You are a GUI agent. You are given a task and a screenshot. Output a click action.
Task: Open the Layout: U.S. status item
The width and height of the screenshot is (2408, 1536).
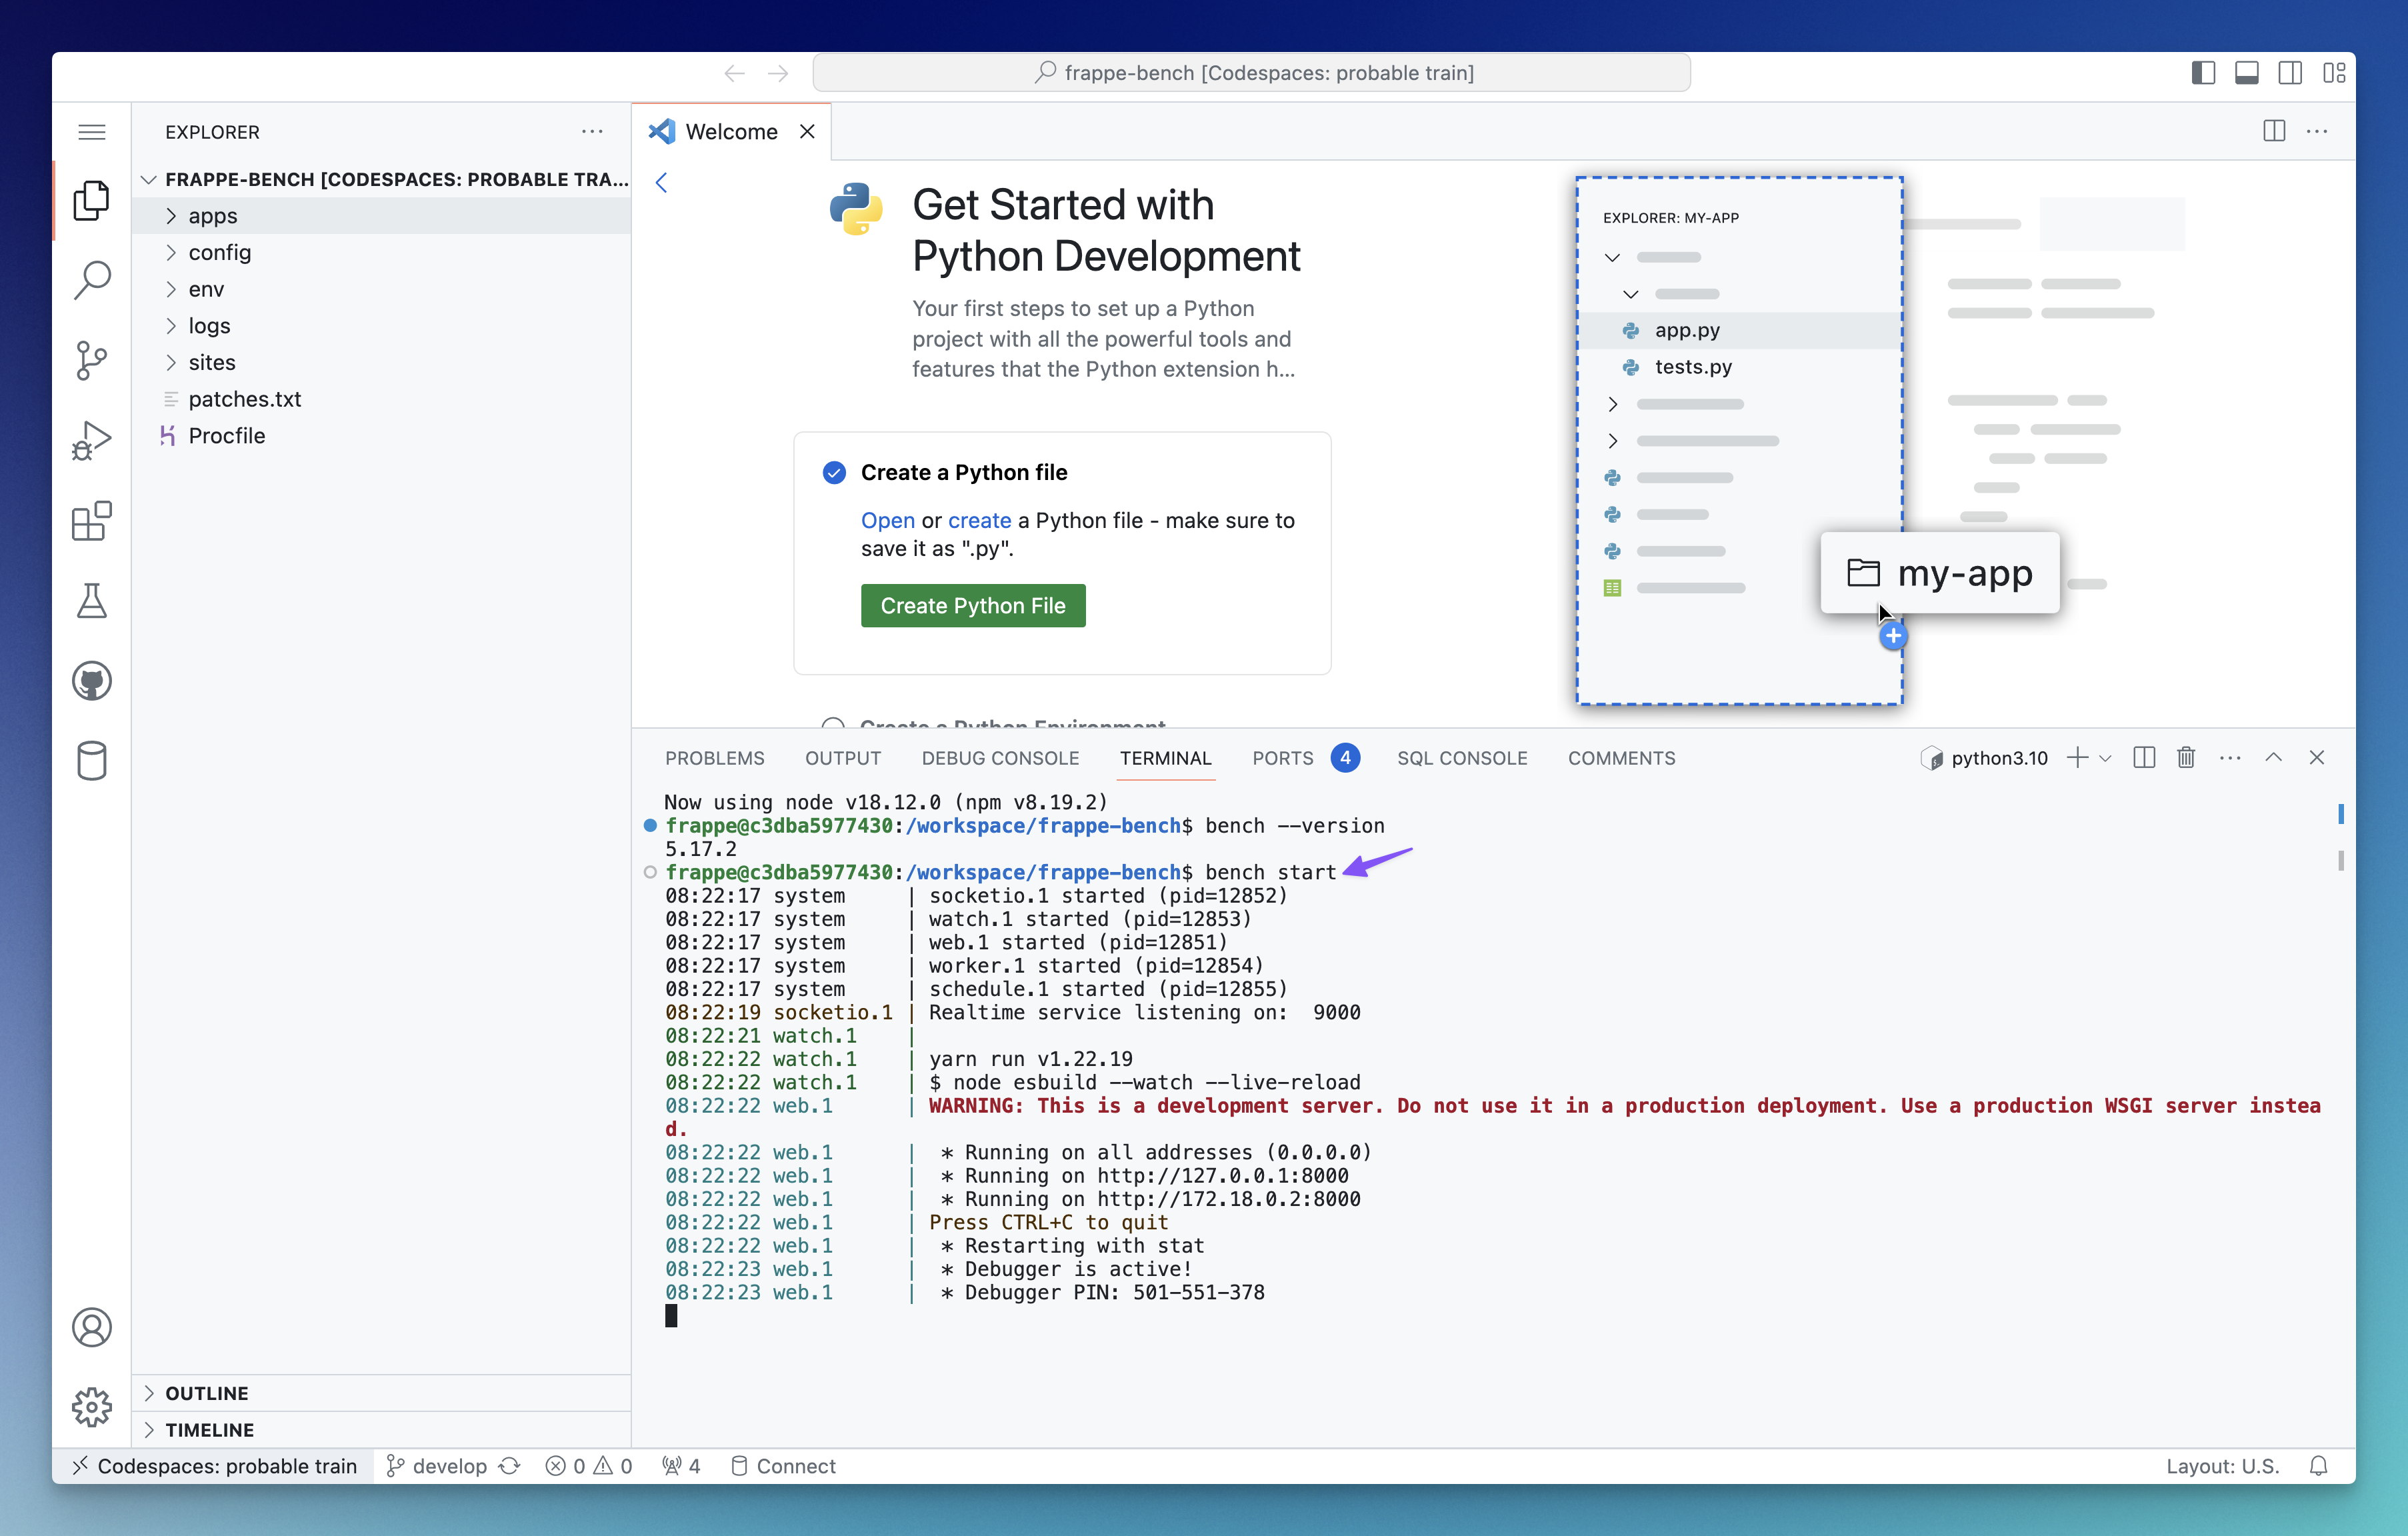(2222, 1466)
